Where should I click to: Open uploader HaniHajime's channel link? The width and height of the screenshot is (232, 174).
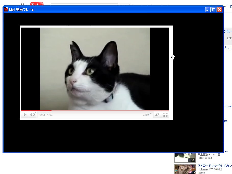[205, 158]
